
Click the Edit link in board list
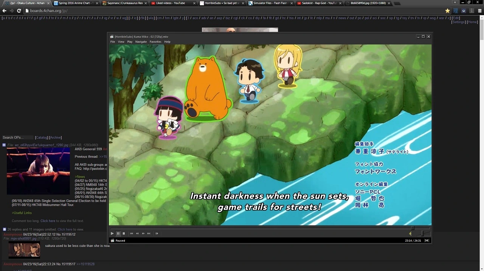coord(456,18)
